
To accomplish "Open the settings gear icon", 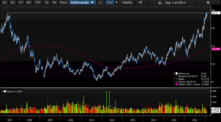I will [x=208, y=2].
